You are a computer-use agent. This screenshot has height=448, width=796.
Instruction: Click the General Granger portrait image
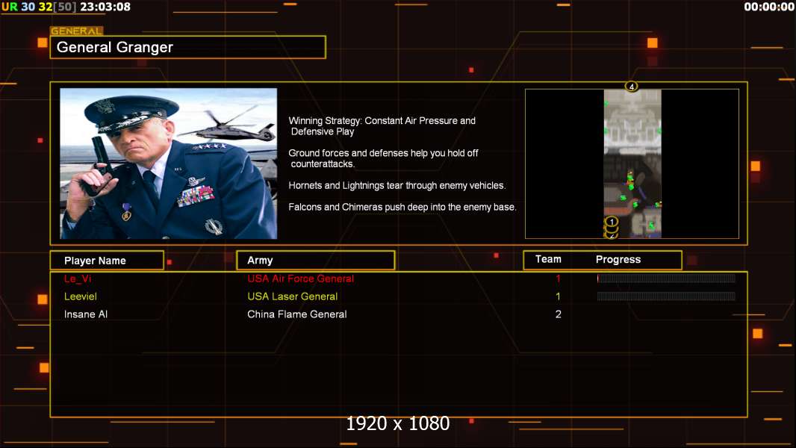169,164
